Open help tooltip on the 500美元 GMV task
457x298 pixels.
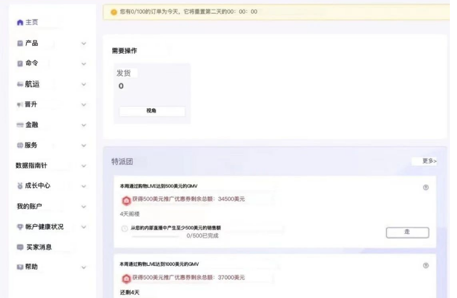click(x=426, y=188)
